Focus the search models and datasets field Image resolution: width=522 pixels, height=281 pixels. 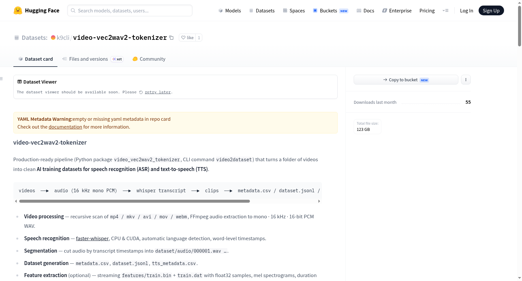pyautogui.click(x=130, y=10)
